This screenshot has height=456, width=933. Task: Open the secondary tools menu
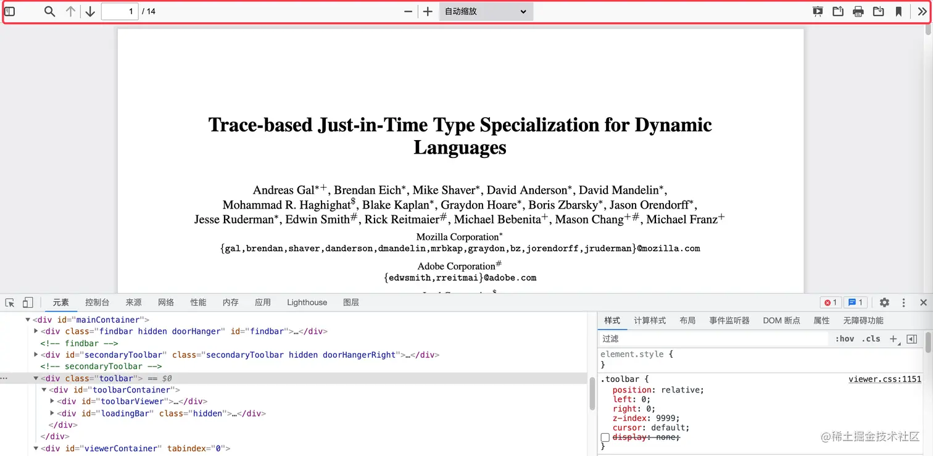point(922,11)
